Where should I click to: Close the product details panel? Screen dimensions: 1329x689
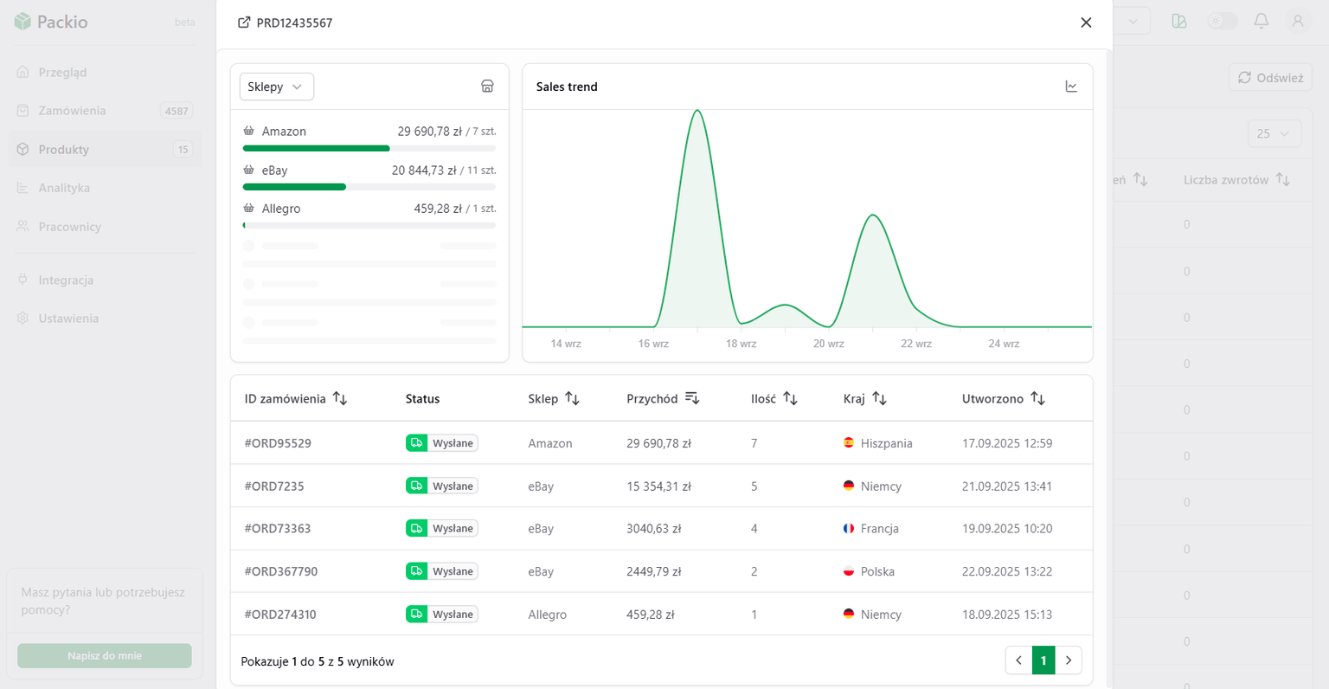tap(1086, 23)
